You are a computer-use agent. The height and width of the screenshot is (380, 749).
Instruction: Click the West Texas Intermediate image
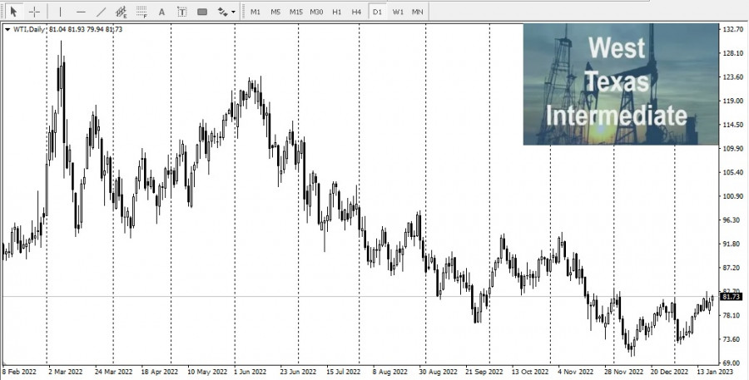pyautogui.click(x=619, y=83)
